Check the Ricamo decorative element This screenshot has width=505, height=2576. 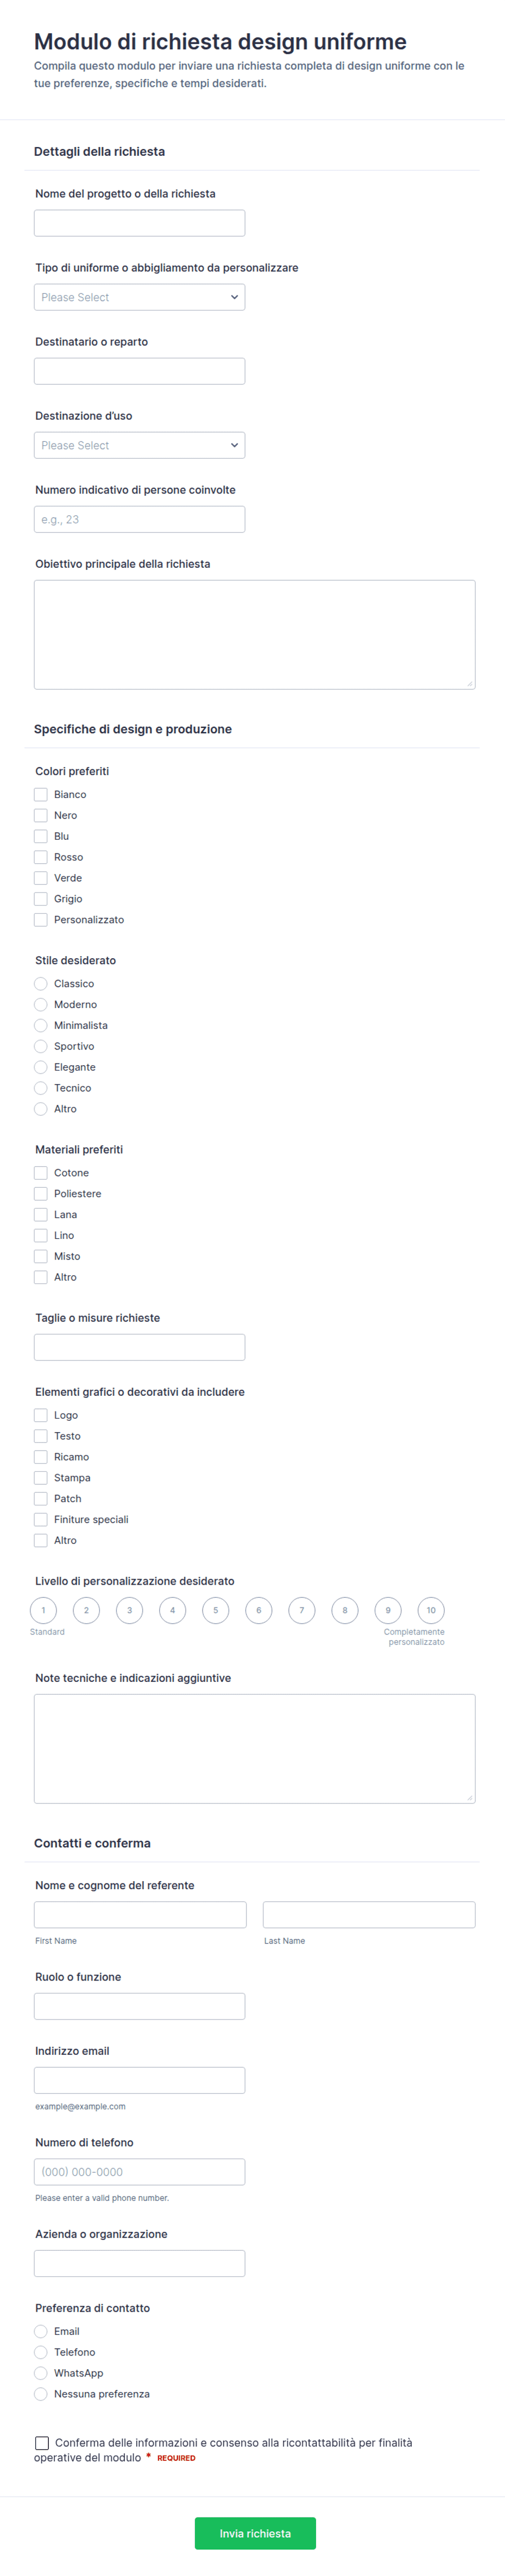[41, 1457]
